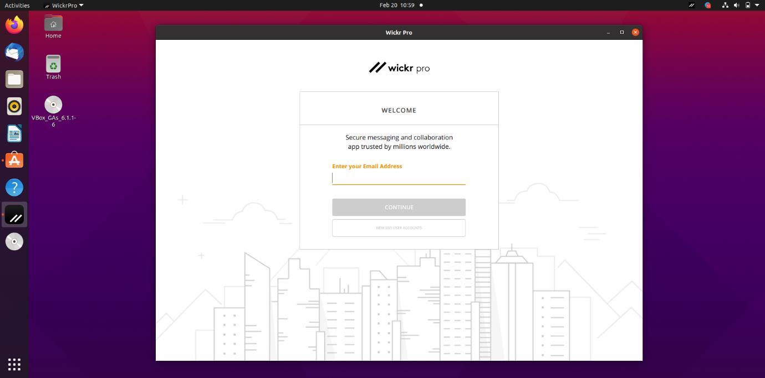The image size is (765, 378).
Task: Click the 'Enter your Email Address' label
Action: point(367,166)
